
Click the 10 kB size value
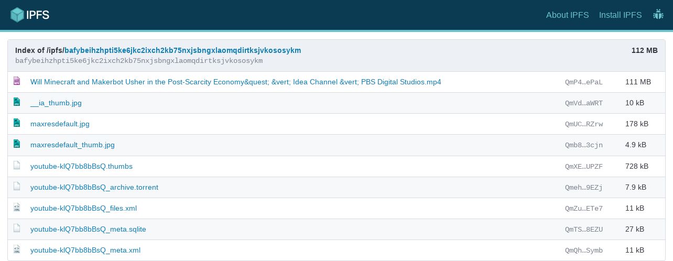point(635,103)
